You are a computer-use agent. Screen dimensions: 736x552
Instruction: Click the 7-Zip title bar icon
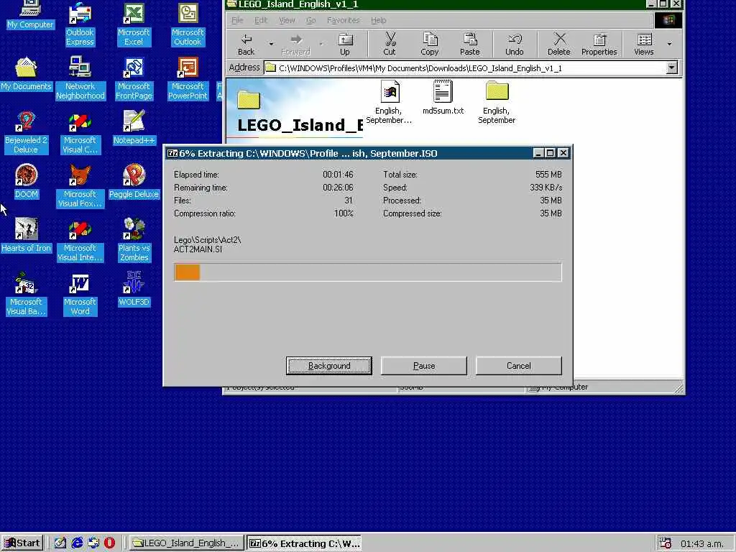coord(172,154)
